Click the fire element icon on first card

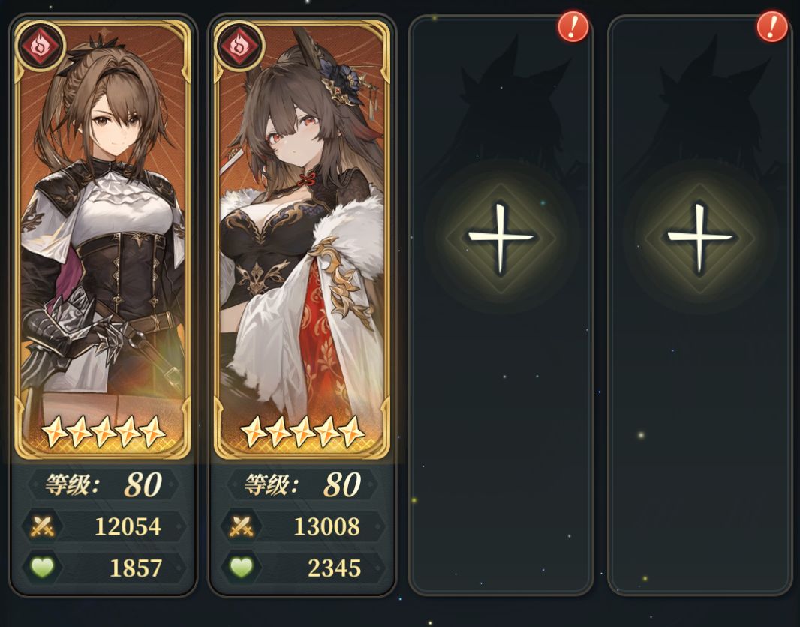tap(40, 46)
